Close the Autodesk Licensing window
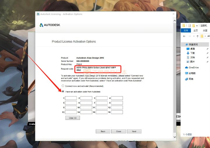The width and height of the screenshot is (210, 148). pos(174,14)
